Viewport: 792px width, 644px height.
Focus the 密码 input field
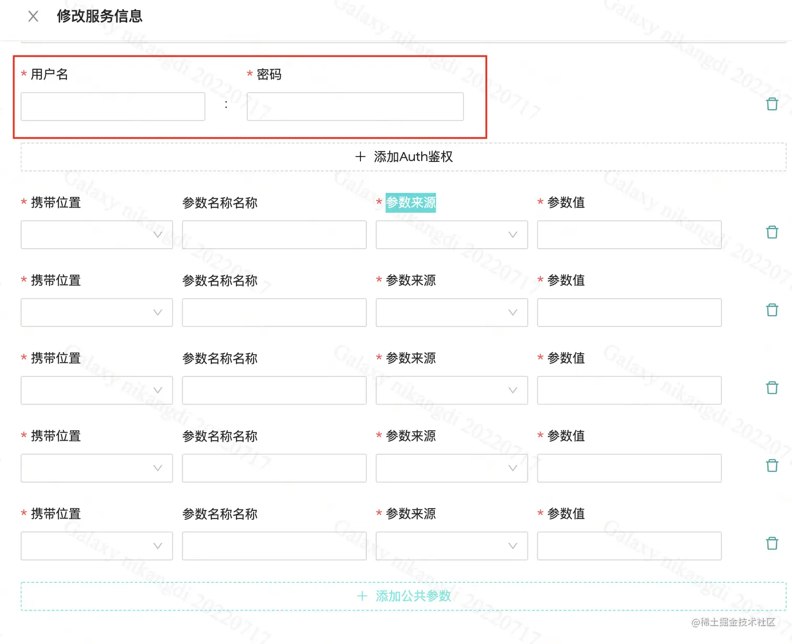pos(355,106)
